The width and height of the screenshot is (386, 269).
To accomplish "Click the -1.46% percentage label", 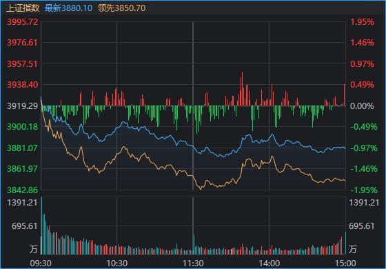I will point(364,169).
